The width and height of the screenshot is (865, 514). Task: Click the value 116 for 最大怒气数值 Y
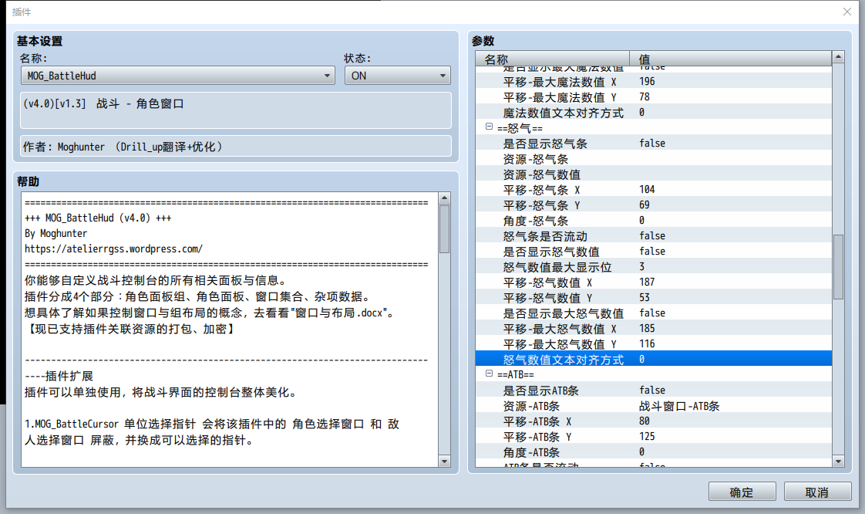point(647,344)
